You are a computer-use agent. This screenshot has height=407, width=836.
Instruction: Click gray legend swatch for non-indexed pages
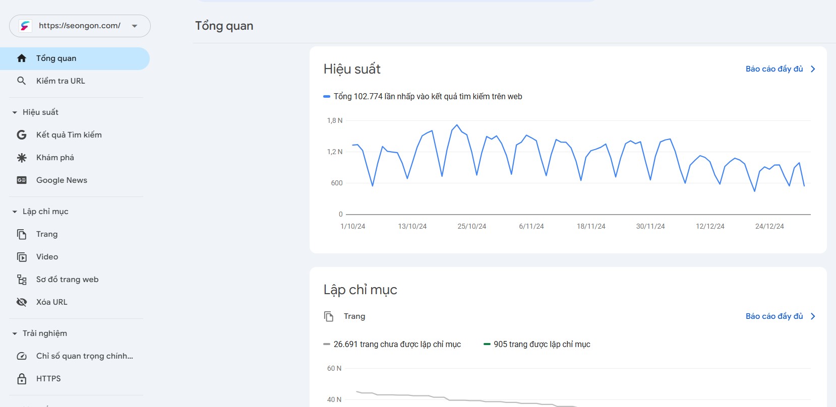point(327,345)
